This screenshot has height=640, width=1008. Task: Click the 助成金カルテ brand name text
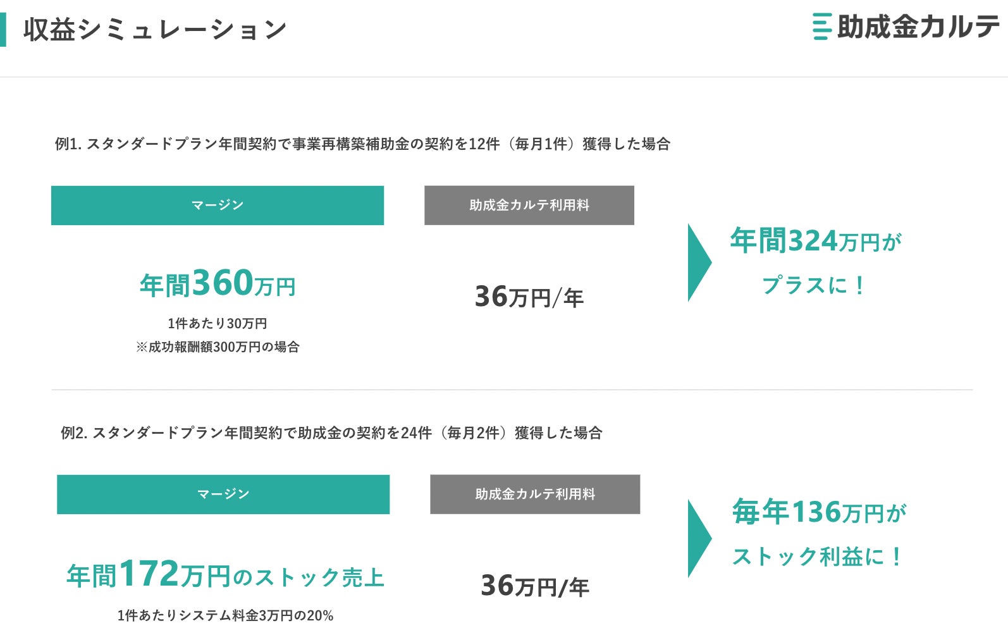pos(918,27)
